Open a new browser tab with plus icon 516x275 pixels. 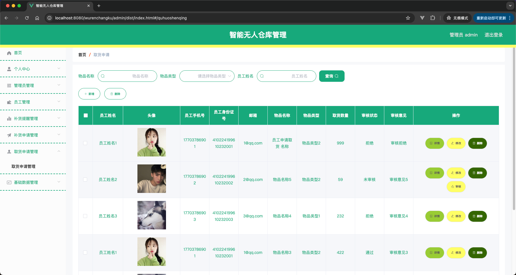pos(99,6)
